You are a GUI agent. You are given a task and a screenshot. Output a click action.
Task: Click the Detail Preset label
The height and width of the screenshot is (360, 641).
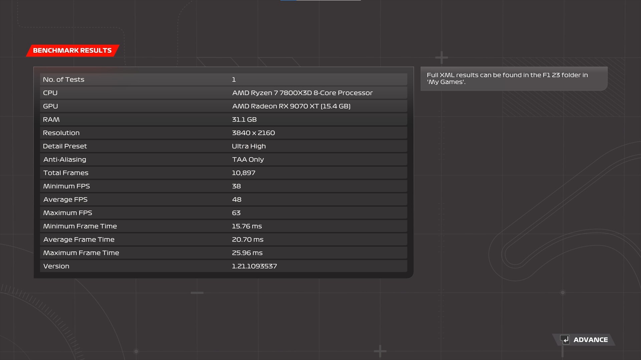click(65, 146)
